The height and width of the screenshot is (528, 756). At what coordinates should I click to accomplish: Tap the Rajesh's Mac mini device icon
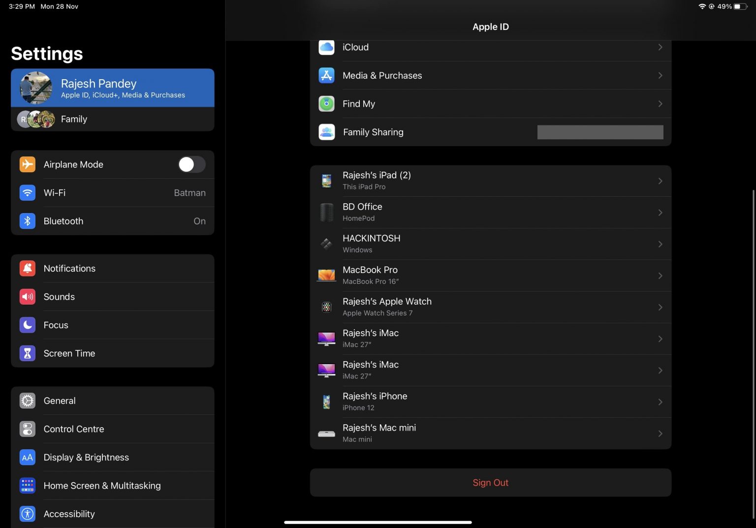coord(327,434)
